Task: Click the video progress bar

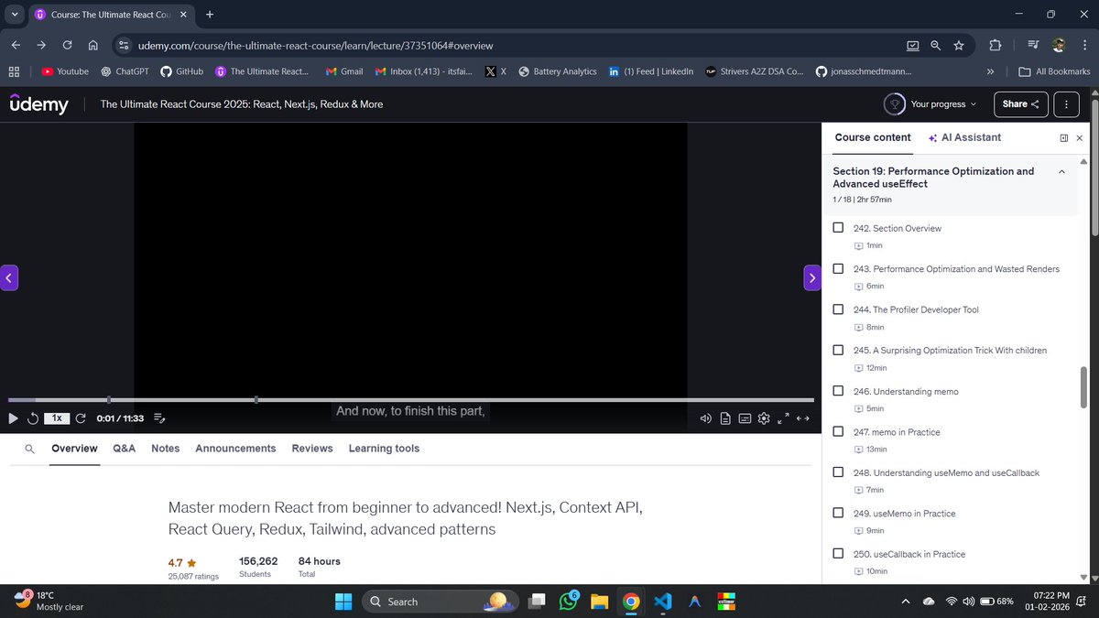Action: (410, 400)
